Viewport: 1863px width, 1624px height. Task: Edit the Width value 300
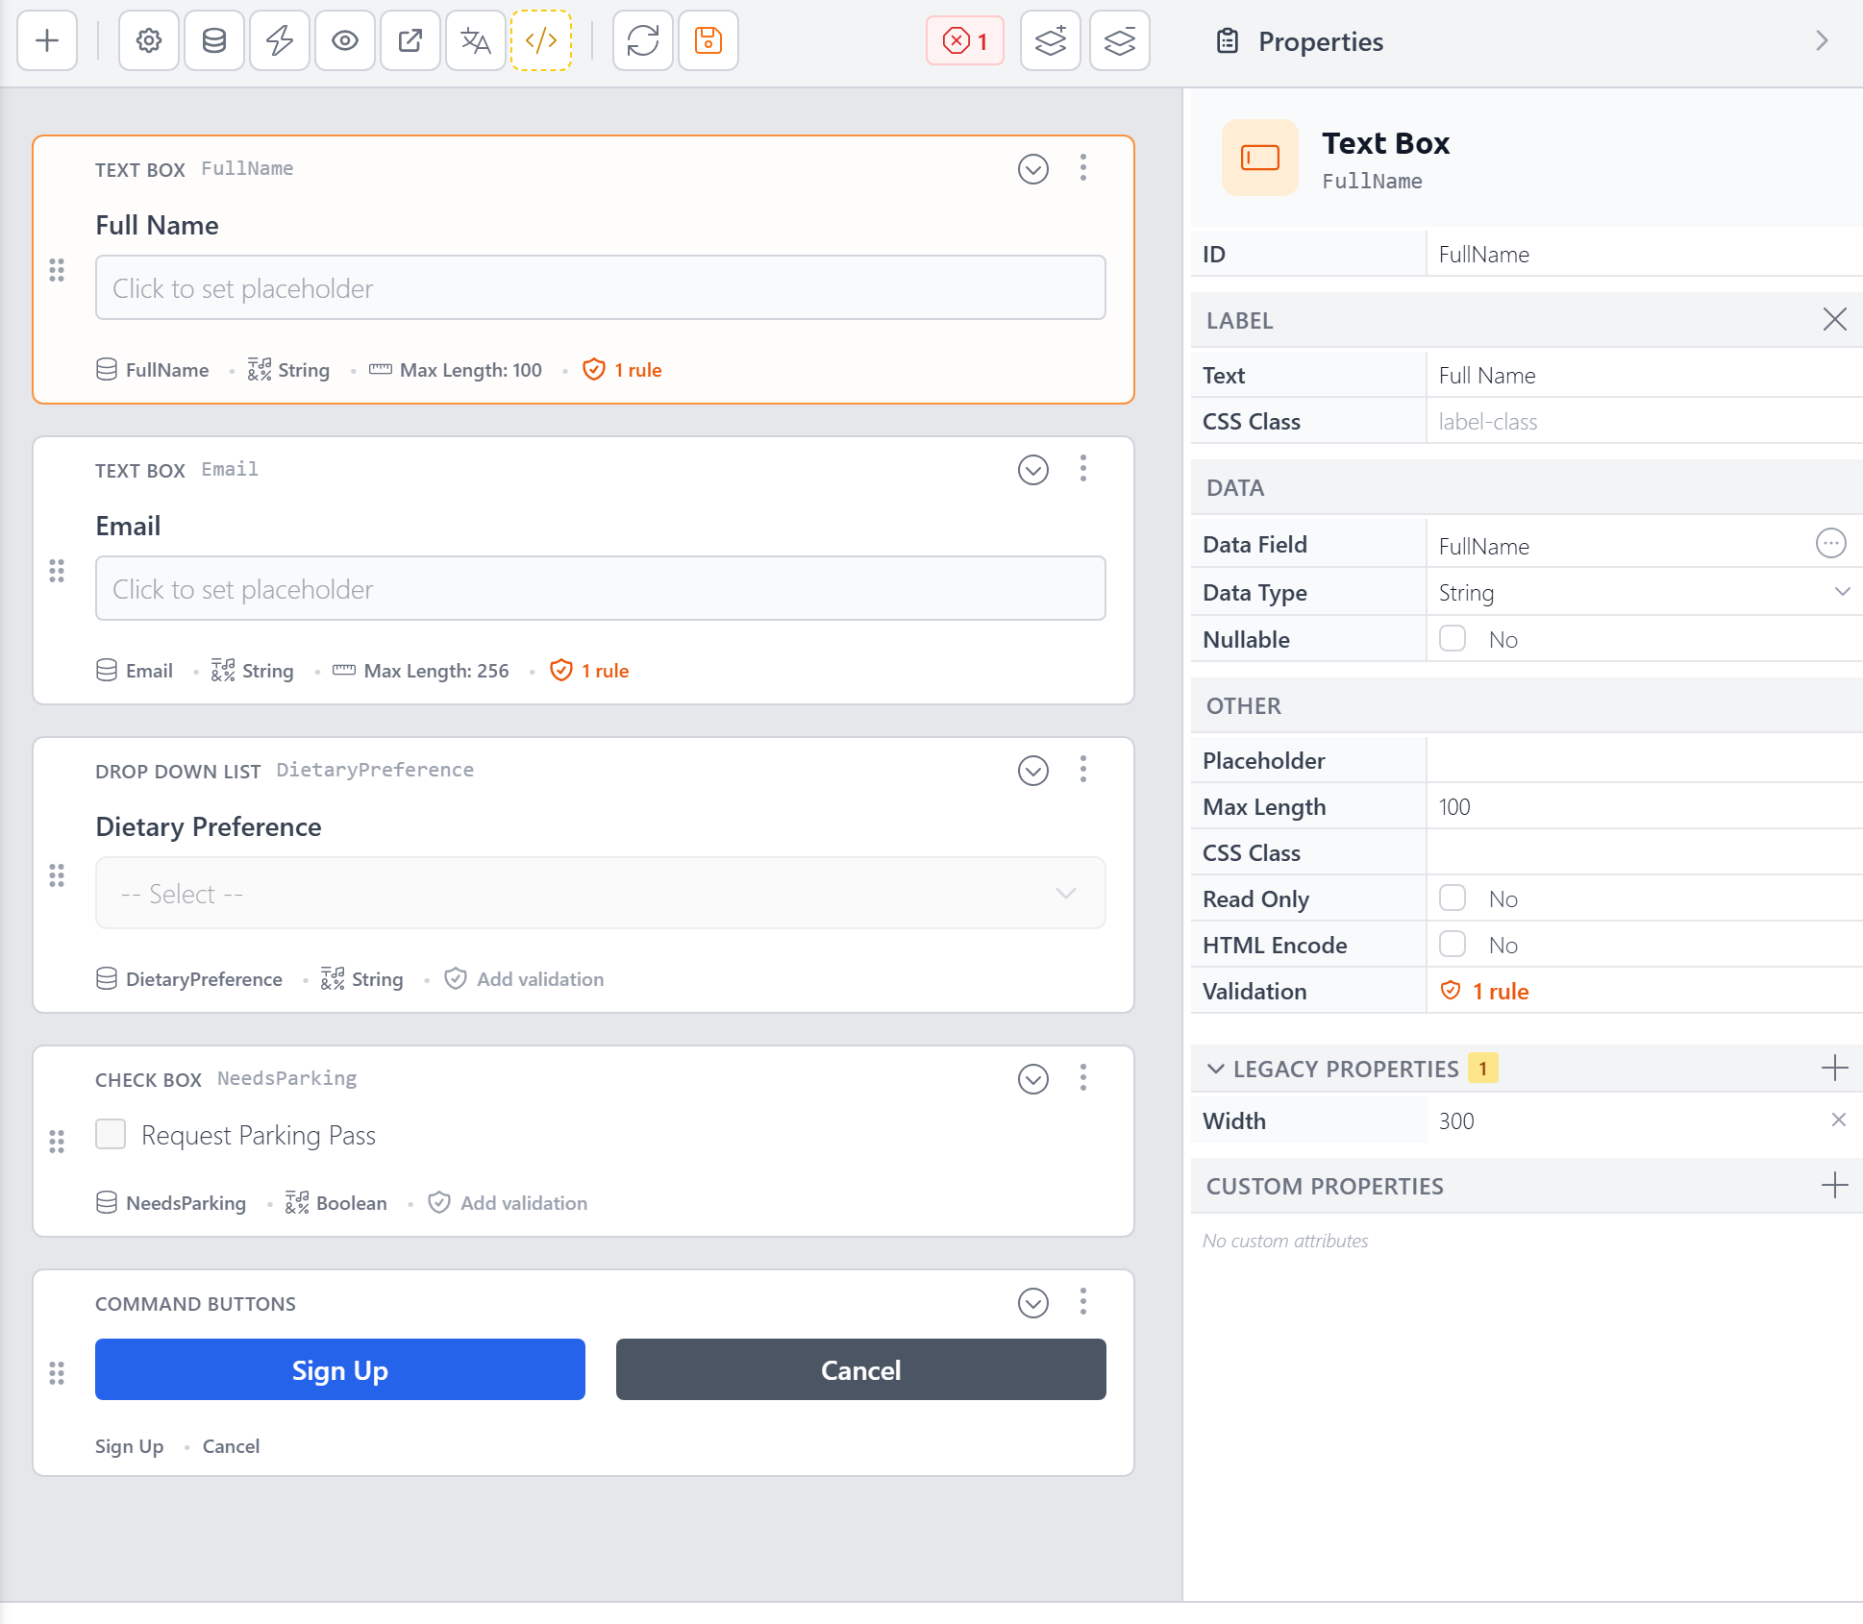point(1625,1120)
